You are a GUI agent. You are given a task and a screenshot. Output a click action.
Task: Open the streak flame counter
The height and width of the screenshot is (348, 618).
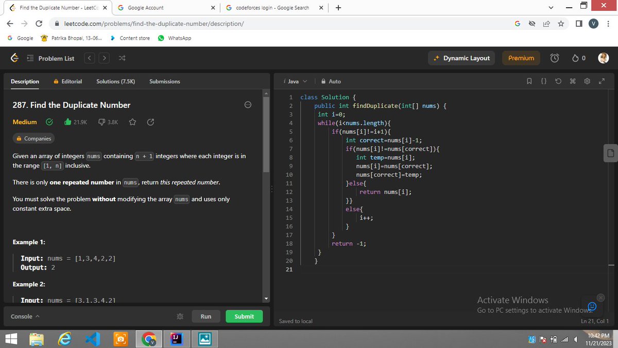pos(579,58)
